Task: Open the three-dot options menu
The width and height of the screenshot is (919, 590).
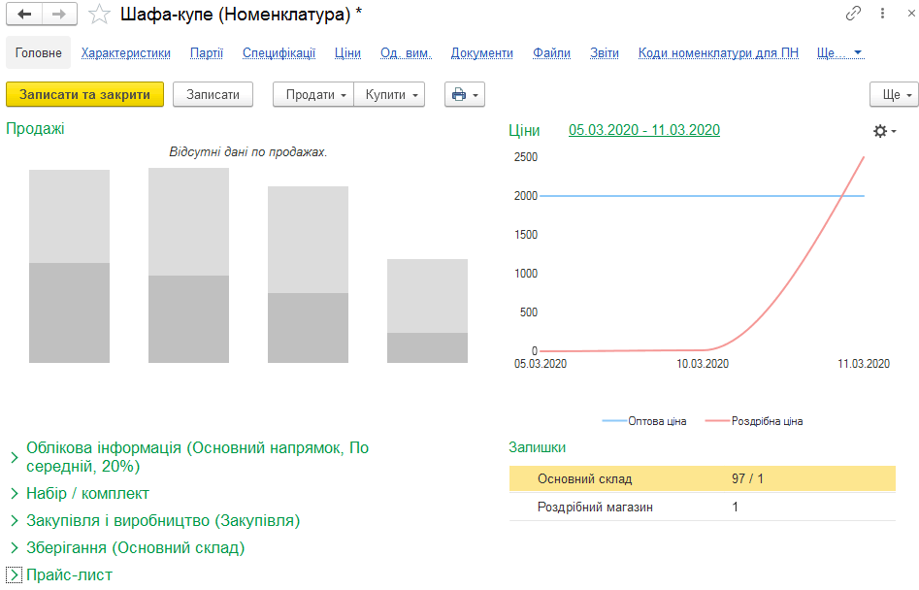Action: point(882,13)
